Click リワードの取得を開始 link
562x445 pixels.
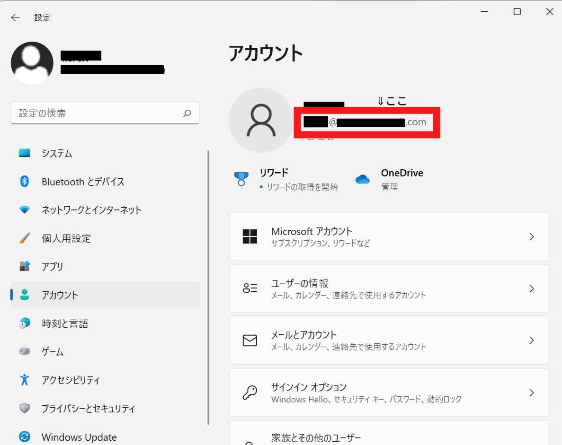tap(302, 187)
